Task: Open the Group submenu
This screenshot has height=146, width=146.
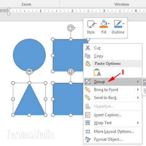Action: coord(113,82)
